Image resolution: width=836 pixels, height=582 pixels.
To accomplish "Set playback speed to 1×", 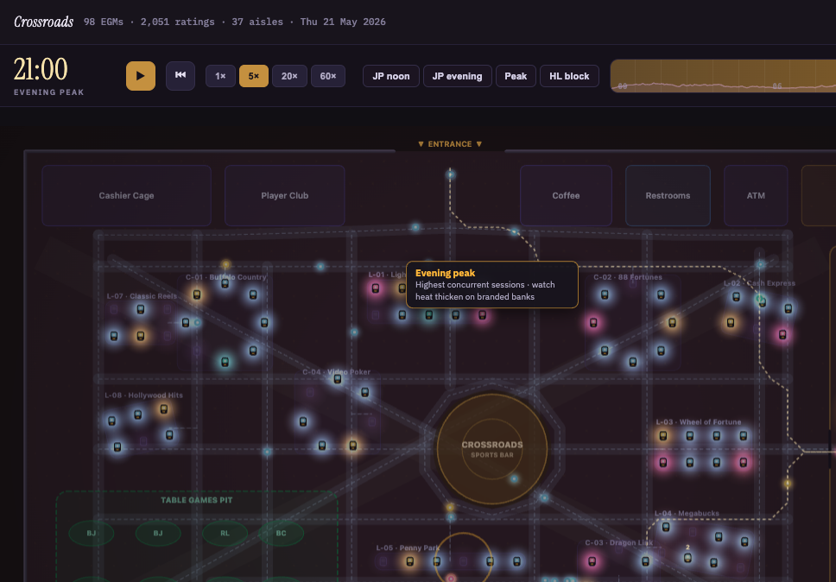I will point(220,76).
